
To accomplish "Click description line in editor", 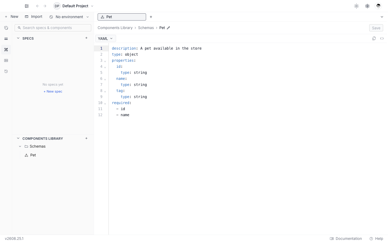I will (157, 48).
